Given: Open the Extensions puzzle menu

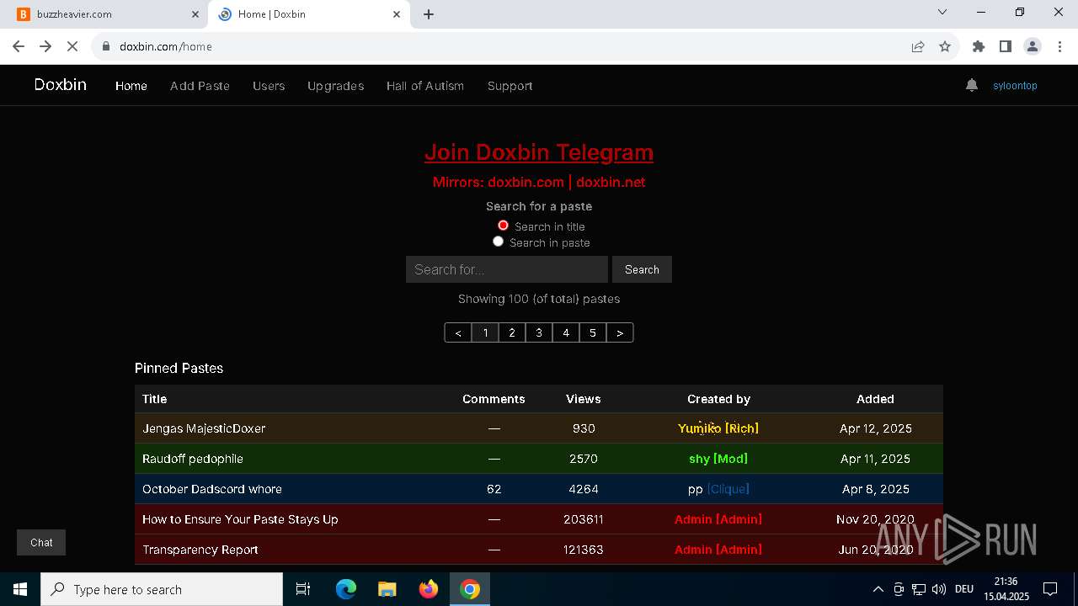Looking at the screenshot, I should point(979,46).
